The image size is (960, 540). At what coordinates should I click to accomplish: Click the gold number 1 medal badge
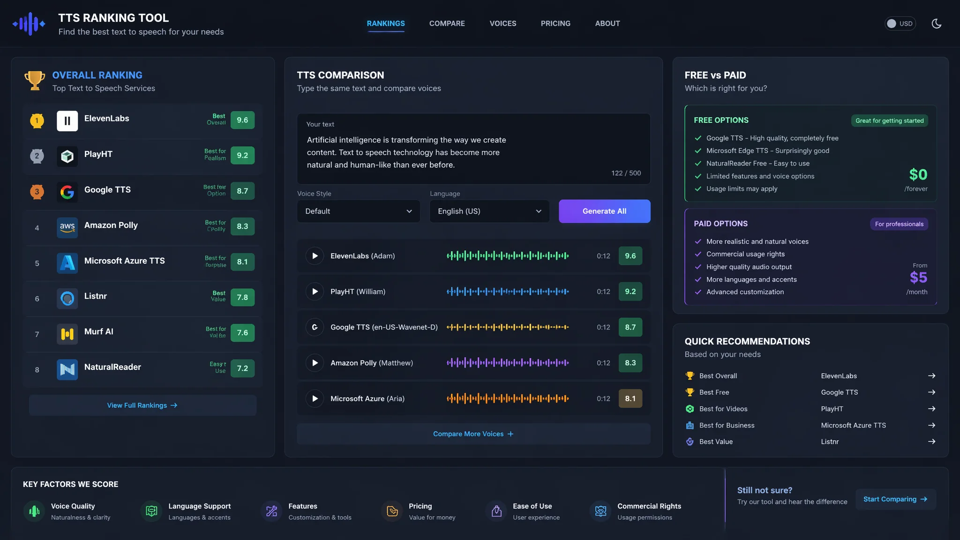(x=37, y=120)
